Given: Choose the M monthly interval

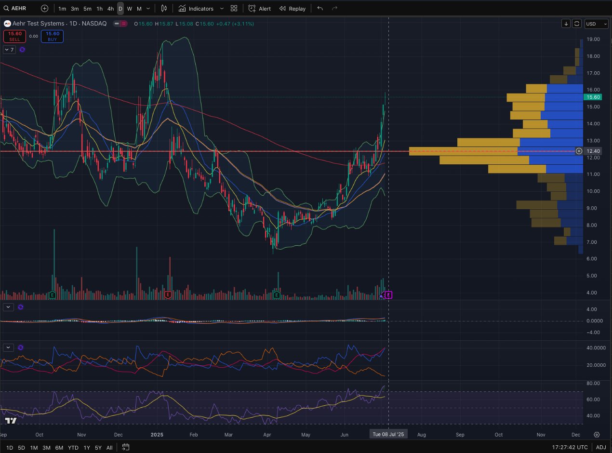Looking at the screenshot, I should 139,9.
